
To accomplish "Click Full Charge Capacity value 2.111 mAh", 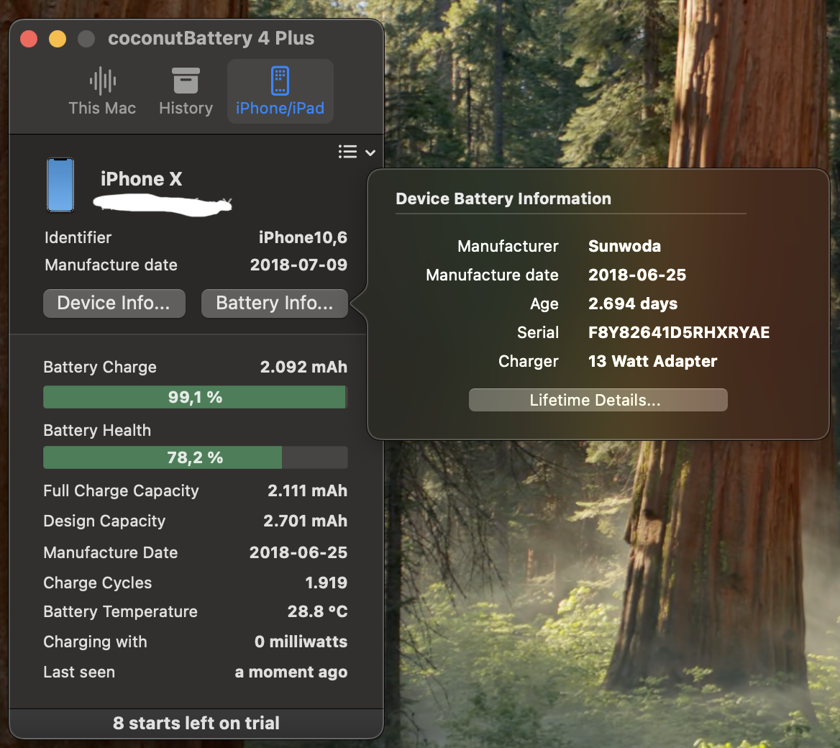I will click(308, 491).
